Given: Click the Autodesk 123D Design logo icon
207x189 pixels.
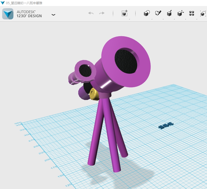Looking at the screenshot, I should (x=8, y=14).
